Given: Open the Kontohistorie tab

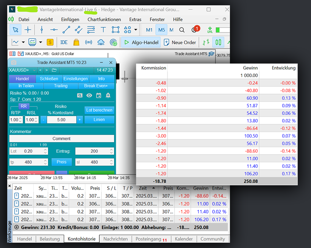Looking at the screenshot, I should coord(81,239).
